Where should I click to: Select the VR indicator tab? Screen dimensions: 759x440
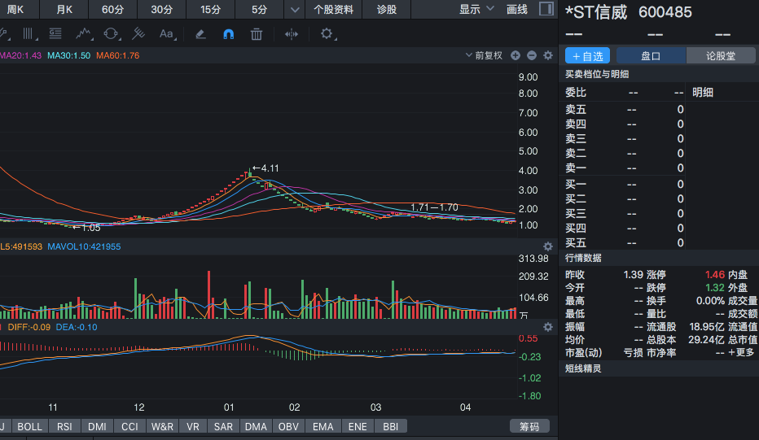pyautogui.click(x=193, y=426)
